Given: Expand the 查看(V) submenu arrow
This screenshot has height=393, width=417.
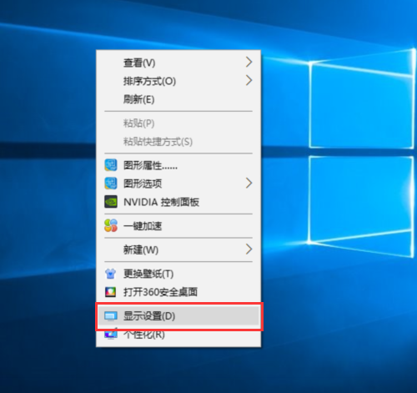Looking at the screenshot, I should coord(249,62).
